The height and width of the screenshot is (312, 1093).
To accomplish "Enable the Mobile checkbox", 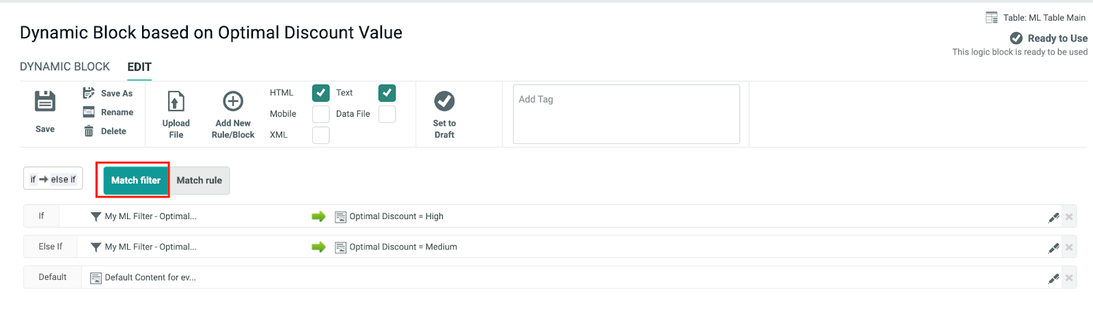I will 320,114.
